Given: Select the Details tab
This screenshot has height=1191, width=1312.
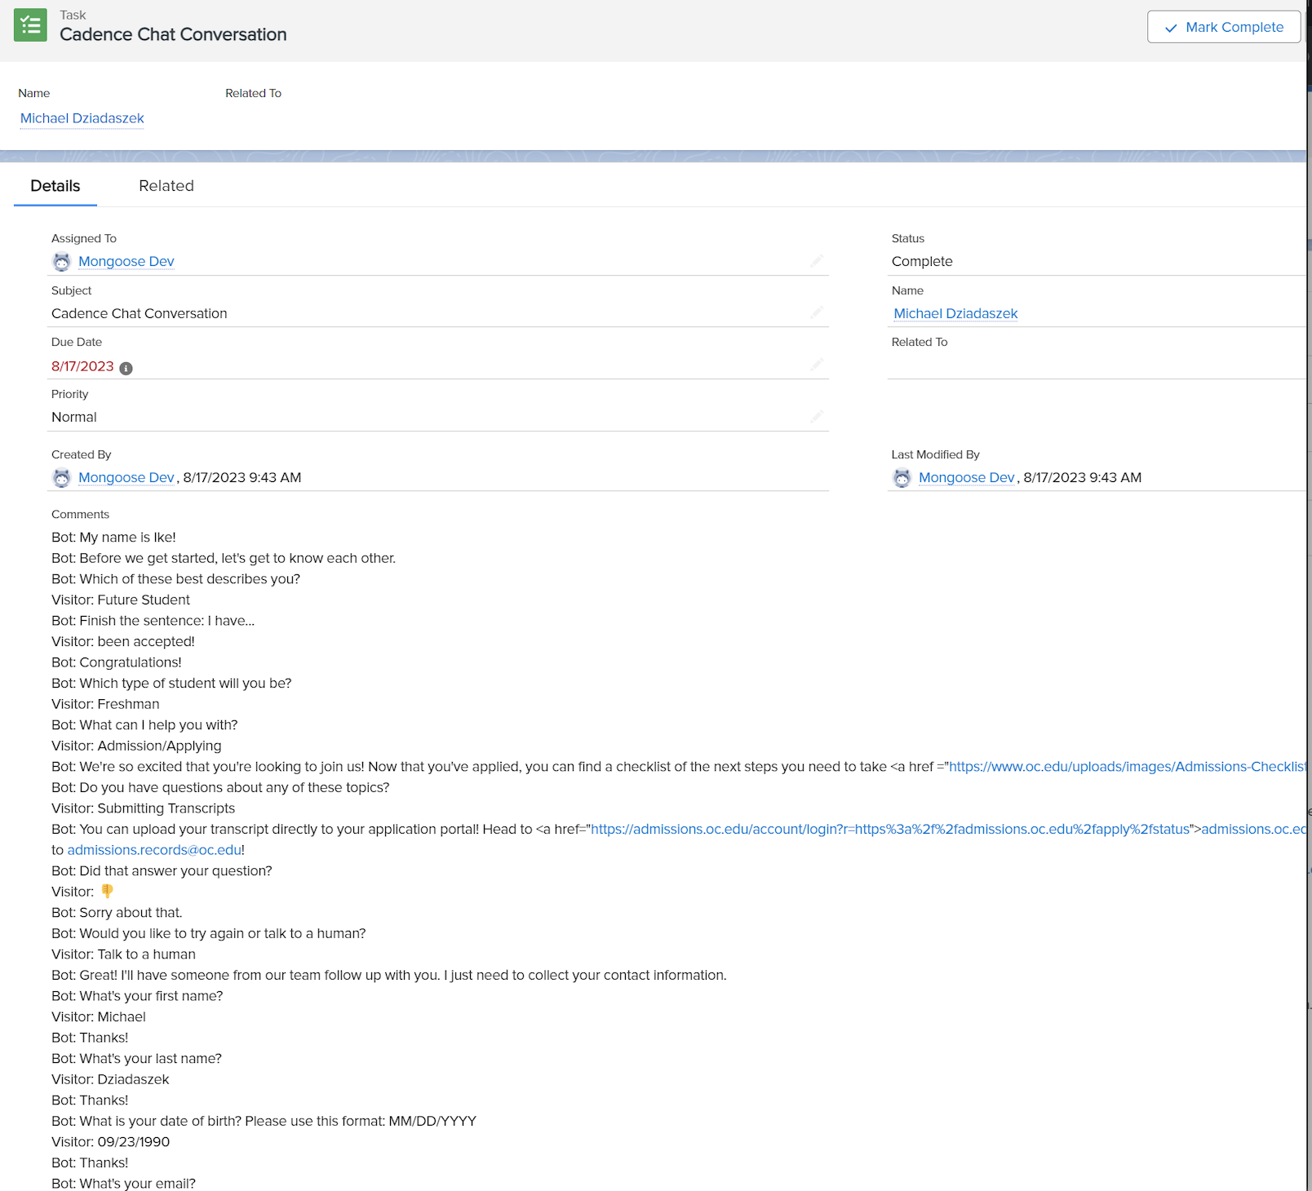Looking at the screenshot, I should [x=55, y=186].
